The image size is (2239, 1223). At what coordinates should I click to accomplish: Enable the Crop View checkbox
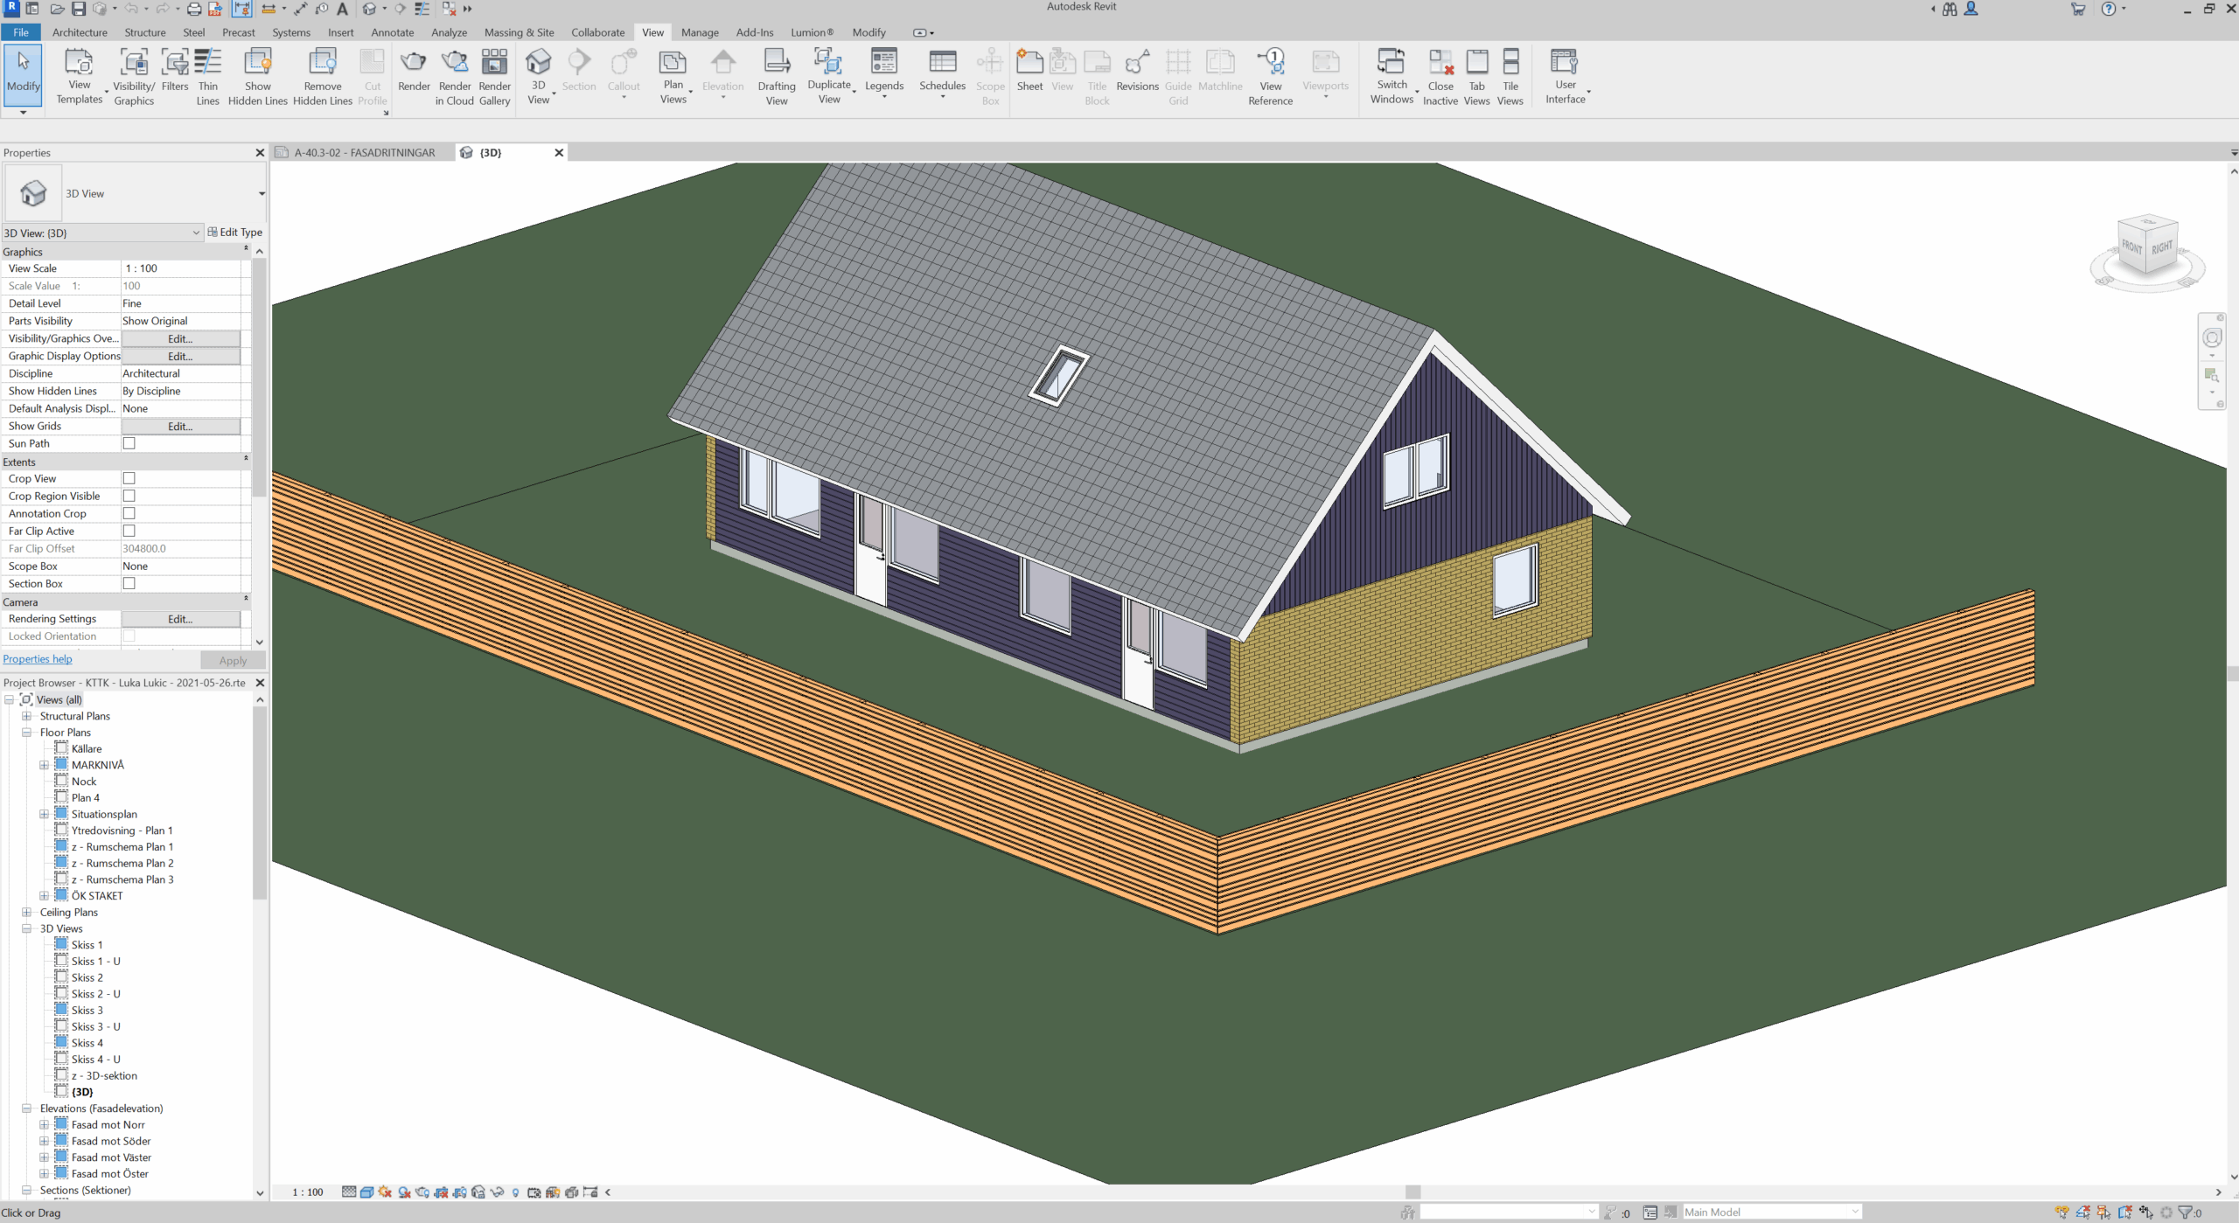point(129,478)
